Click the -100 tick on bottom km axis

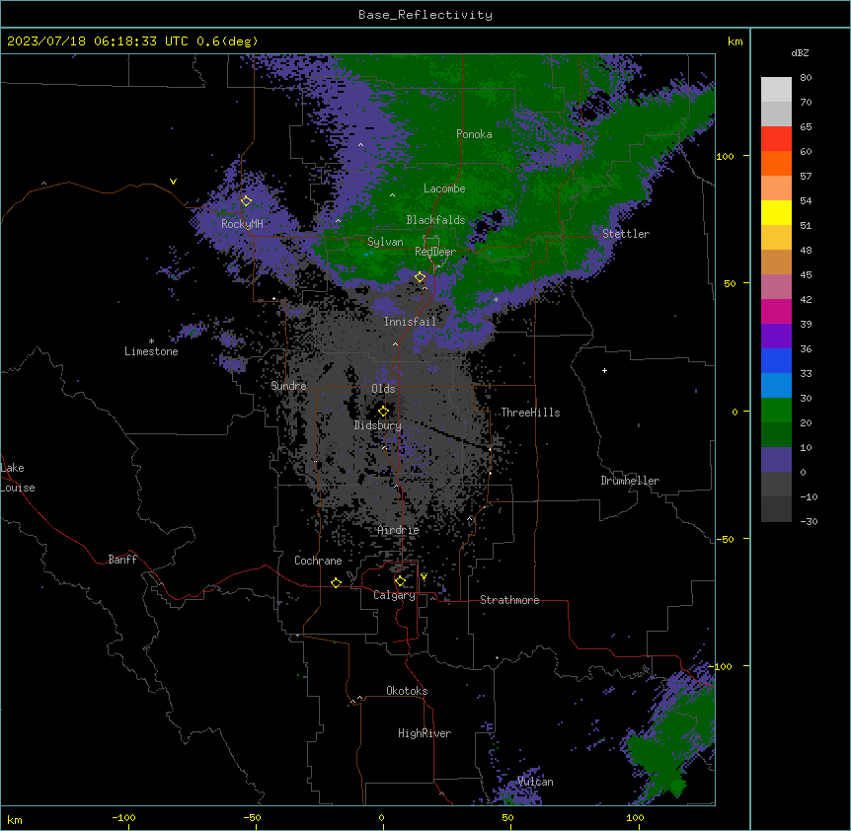(123, 818)
